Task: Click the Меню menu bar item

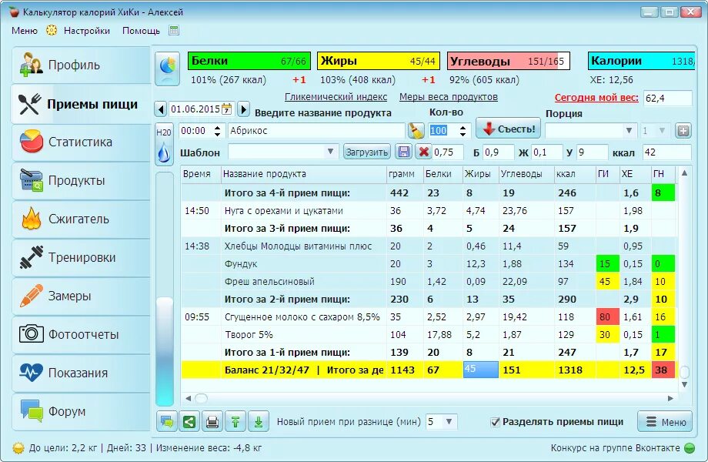Action: pyautogui.click(x=25, y=31)
